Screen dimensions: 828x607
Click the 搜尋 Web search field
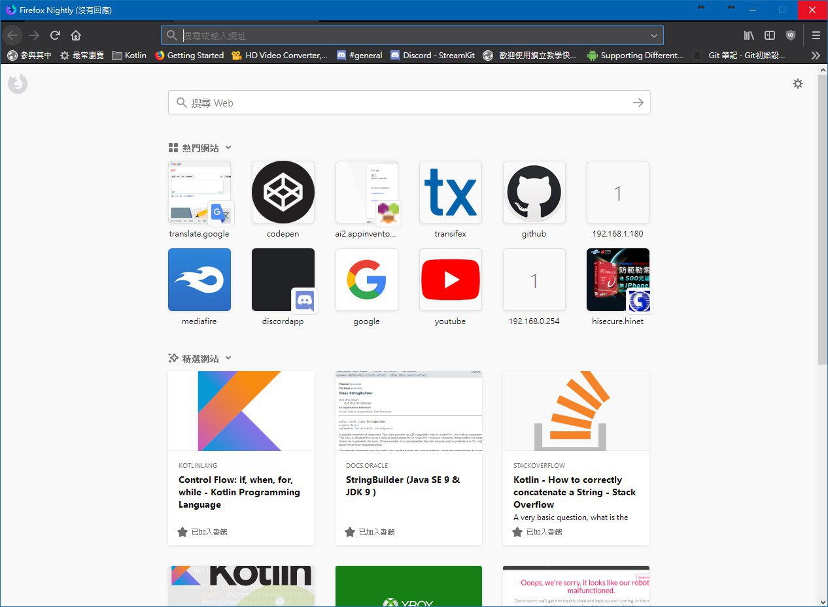coord(405,103)
